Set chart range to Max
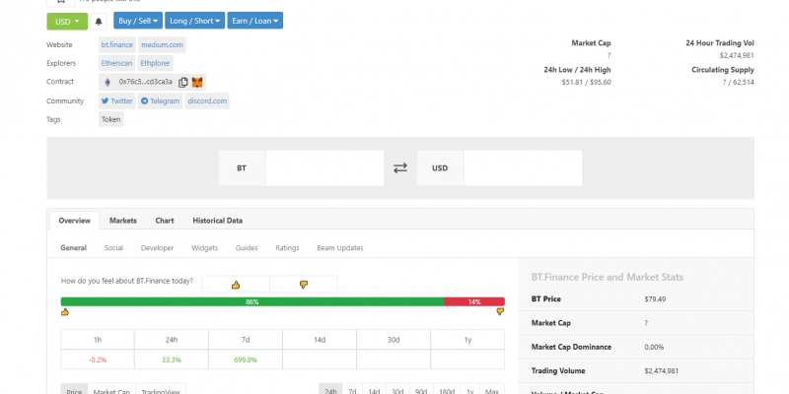The height and width of the screenshot is (394, 789). click(492, 391)
